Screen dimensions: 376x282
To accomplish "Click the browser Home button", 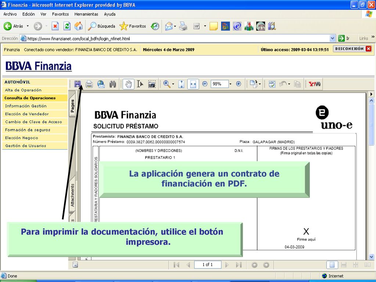I will click(79, 26).
